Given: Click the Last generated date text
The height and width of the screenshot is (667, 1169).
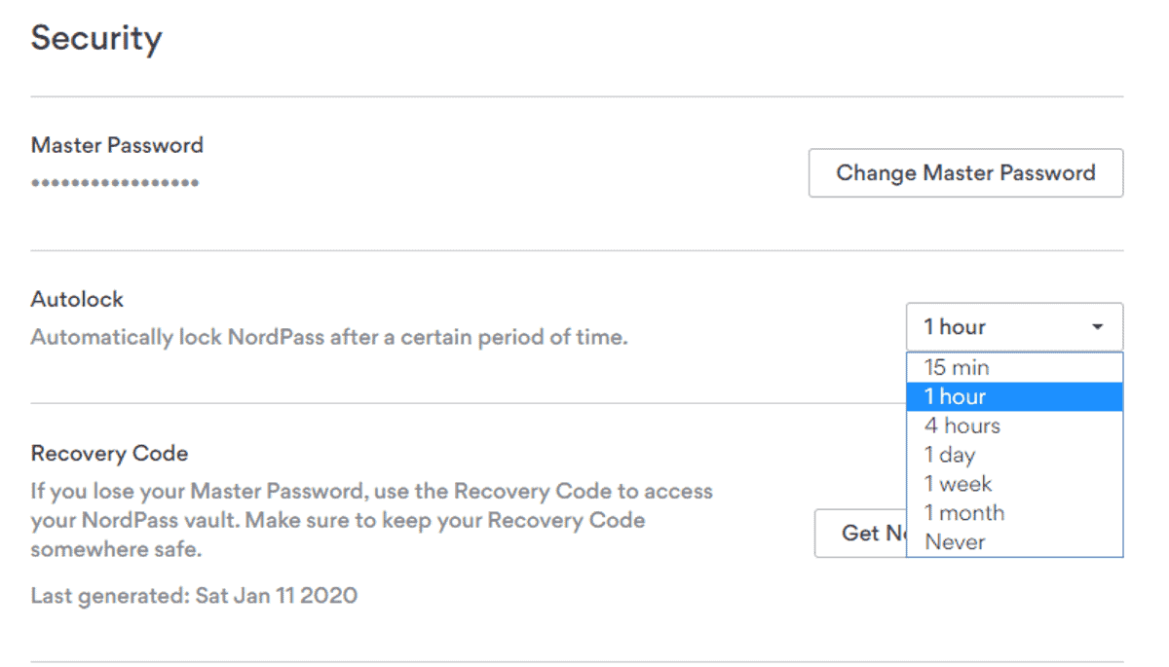Looking at the screenshot, I should point(194,595).
